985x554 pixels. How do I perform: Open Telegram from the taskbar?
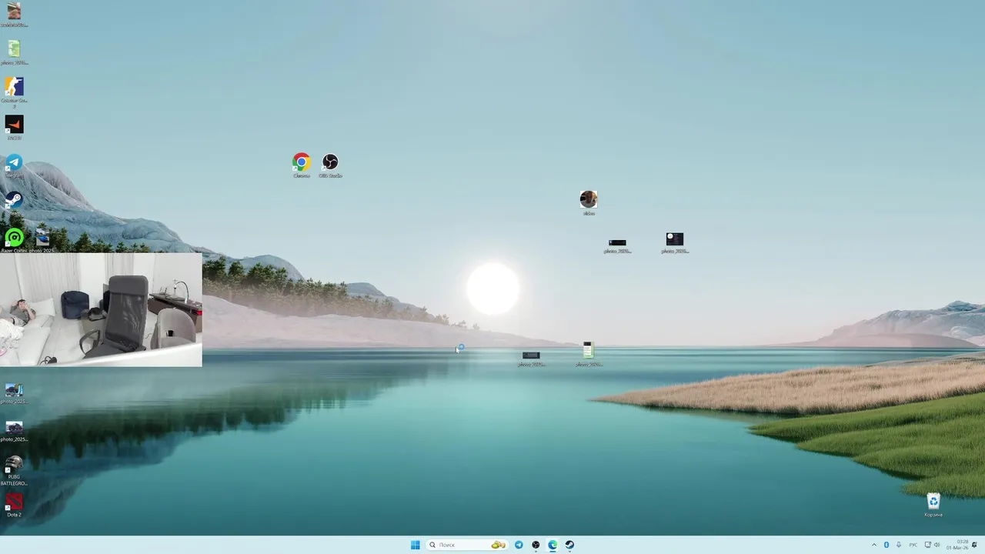click(x=519, y=545)
